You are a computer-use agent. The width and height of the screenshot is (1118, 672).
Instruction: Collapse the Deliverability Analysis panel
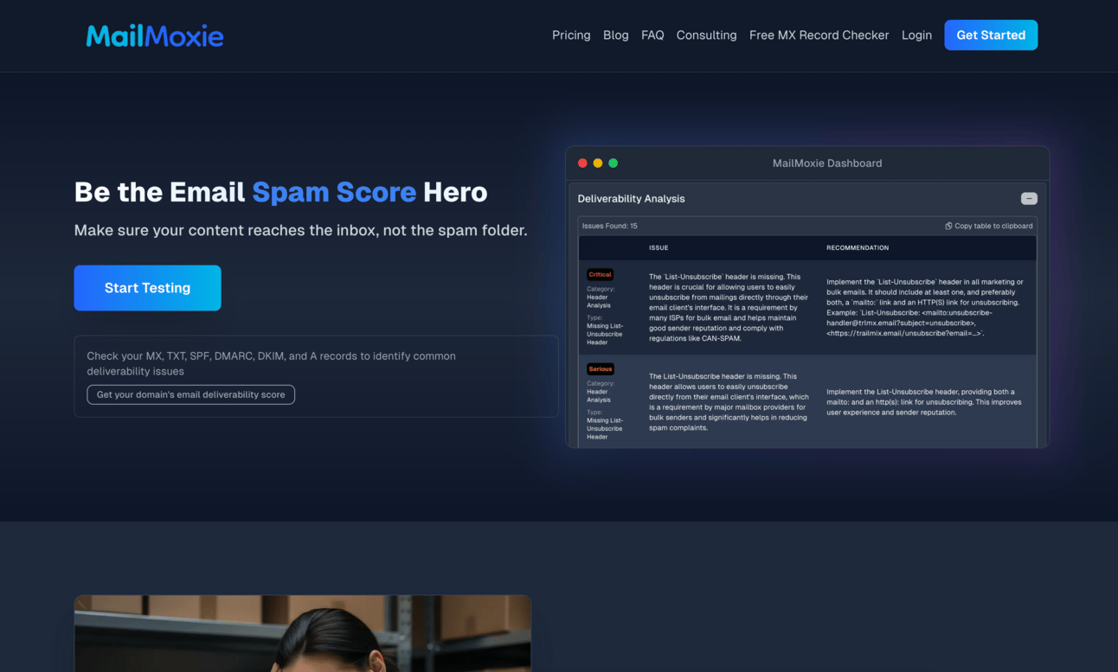[1029, 199]
